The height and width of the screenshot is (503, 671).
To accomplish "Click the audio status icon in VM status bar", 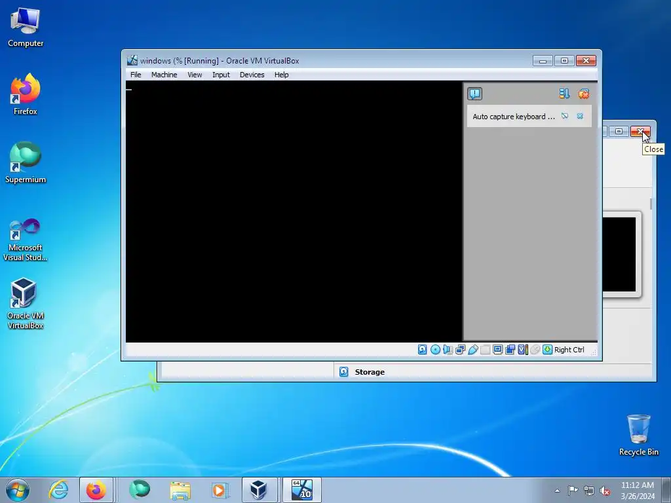I will coord(448,350).
